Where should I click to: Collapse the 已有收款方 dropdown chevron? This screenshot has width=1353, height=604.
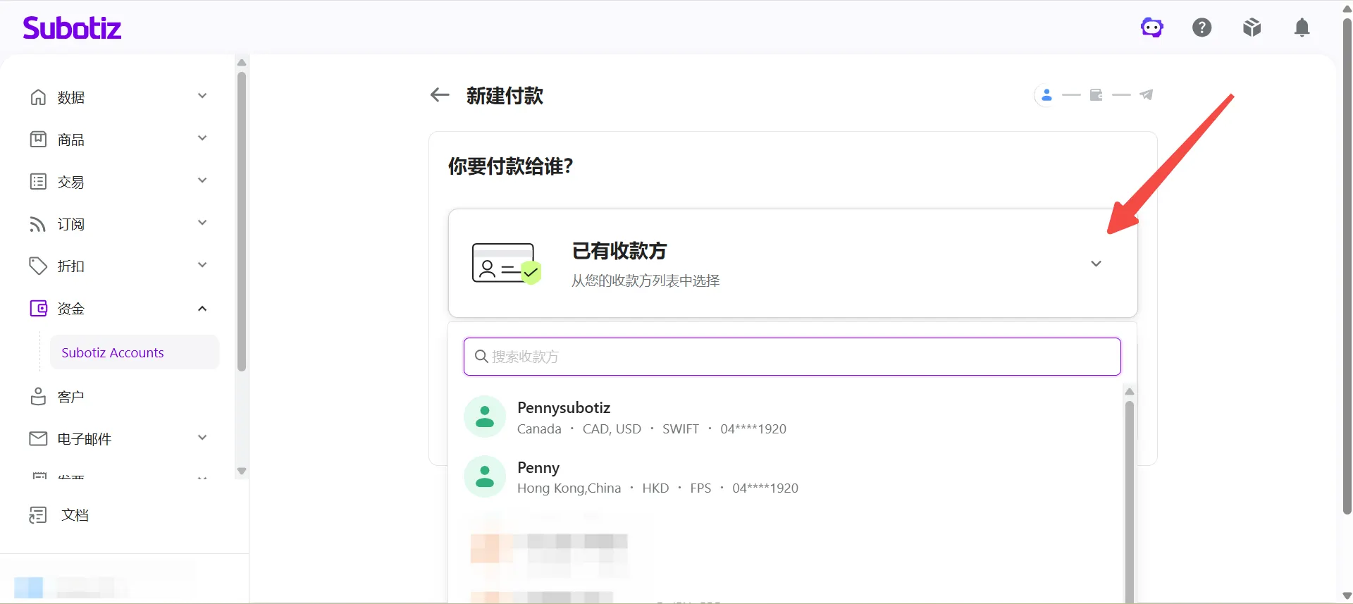1096,264
